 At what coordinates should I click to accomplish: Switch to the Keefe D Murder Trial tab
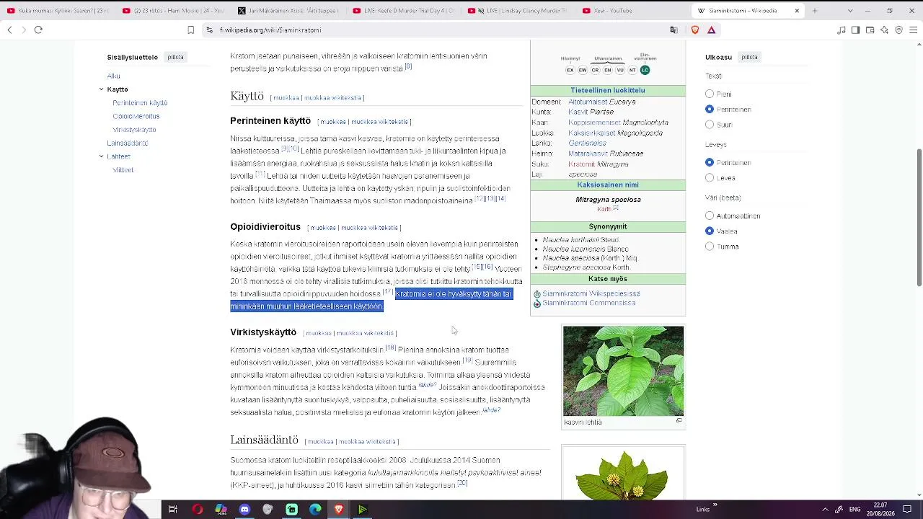pos(403,11)
